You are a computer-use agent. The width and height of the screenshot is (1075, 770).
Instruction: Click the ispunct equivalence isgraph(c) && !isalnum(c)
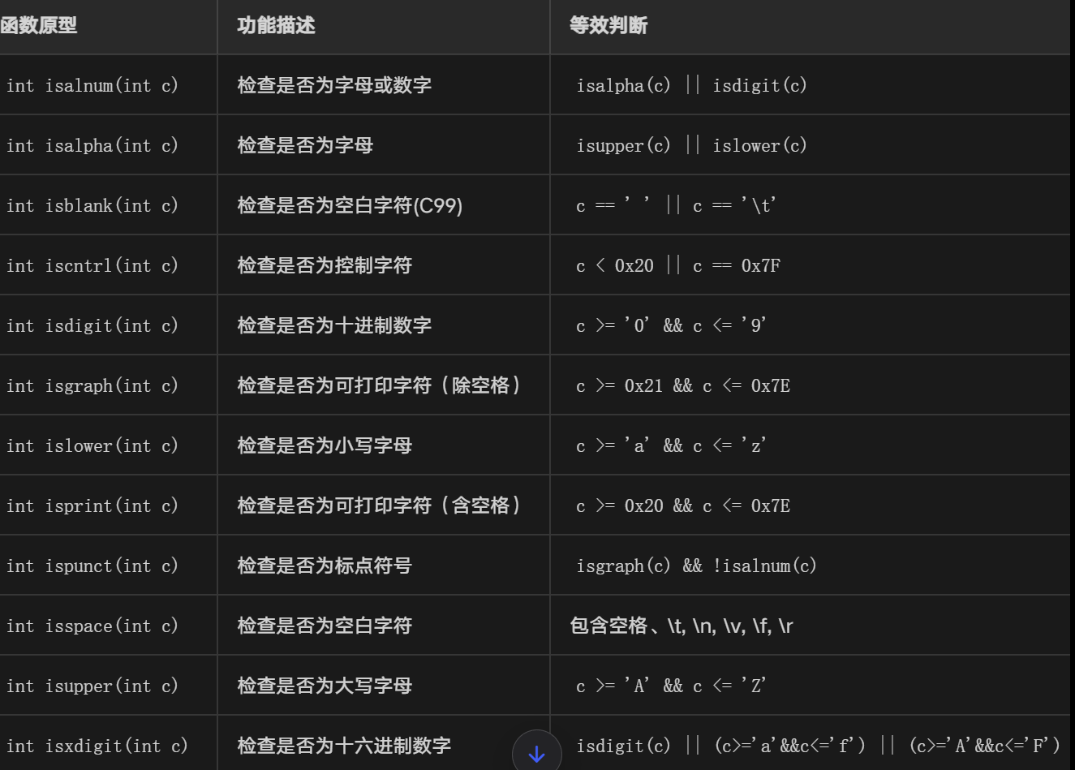tap(696, 565)
